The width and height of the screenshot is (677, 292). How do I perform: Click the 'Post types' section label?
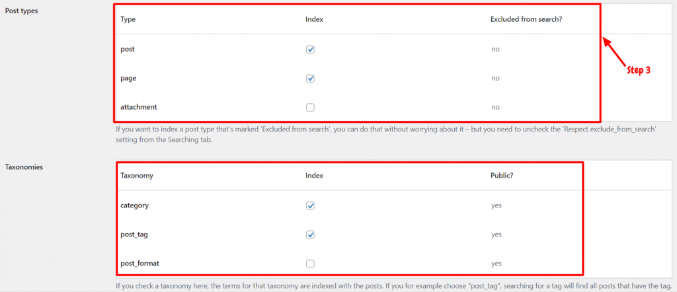(22, 11)
